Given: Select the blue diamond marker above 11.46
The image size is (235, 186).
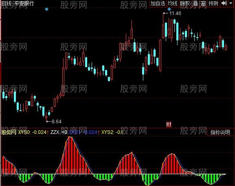Looking at the screenshot, I should [169, 9].
